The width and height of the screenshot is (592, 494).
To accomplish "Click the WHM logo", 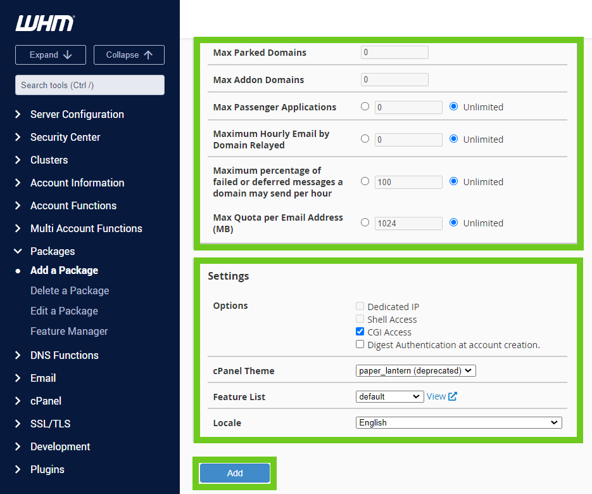I will [x=44, y=23].
